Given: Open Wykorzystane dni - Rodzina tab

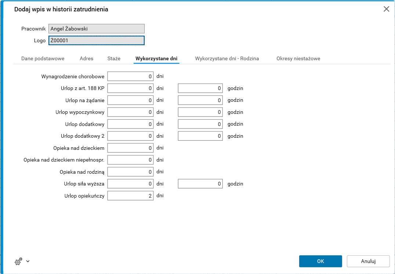Looking at the screenshot, I should 227,58.
